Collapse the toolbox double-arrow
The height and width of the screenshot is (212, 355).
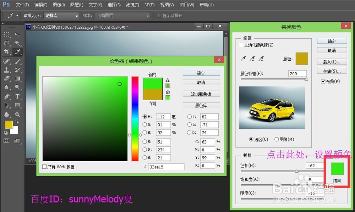point(3,23)
